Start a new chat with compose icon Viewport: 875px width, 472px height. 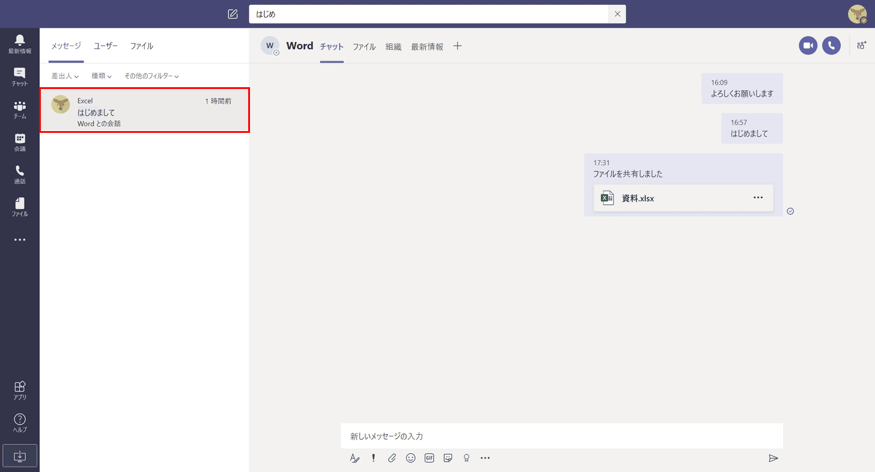tap(233, 14)
